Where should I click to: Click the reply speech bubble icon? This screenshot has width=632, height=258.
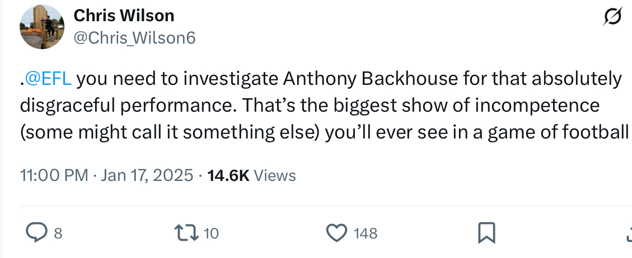37,232
